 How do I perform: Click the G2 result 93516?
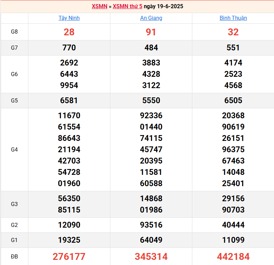151,225
